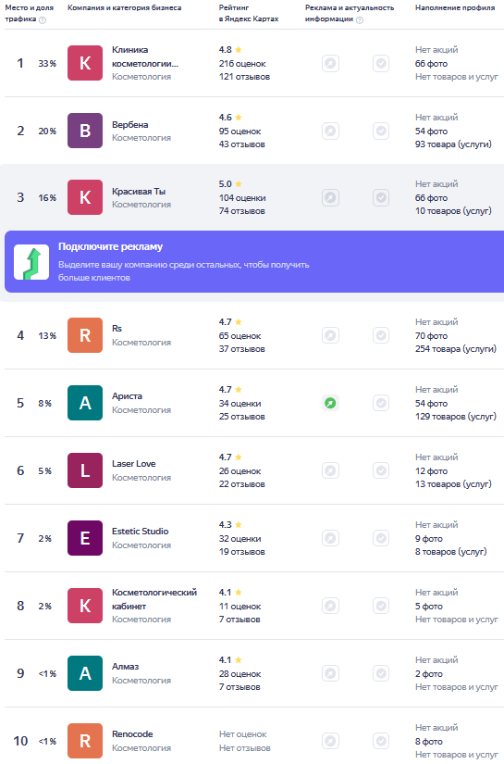
Task: Click the help icon beside трафика header
Action: [43, 20]
